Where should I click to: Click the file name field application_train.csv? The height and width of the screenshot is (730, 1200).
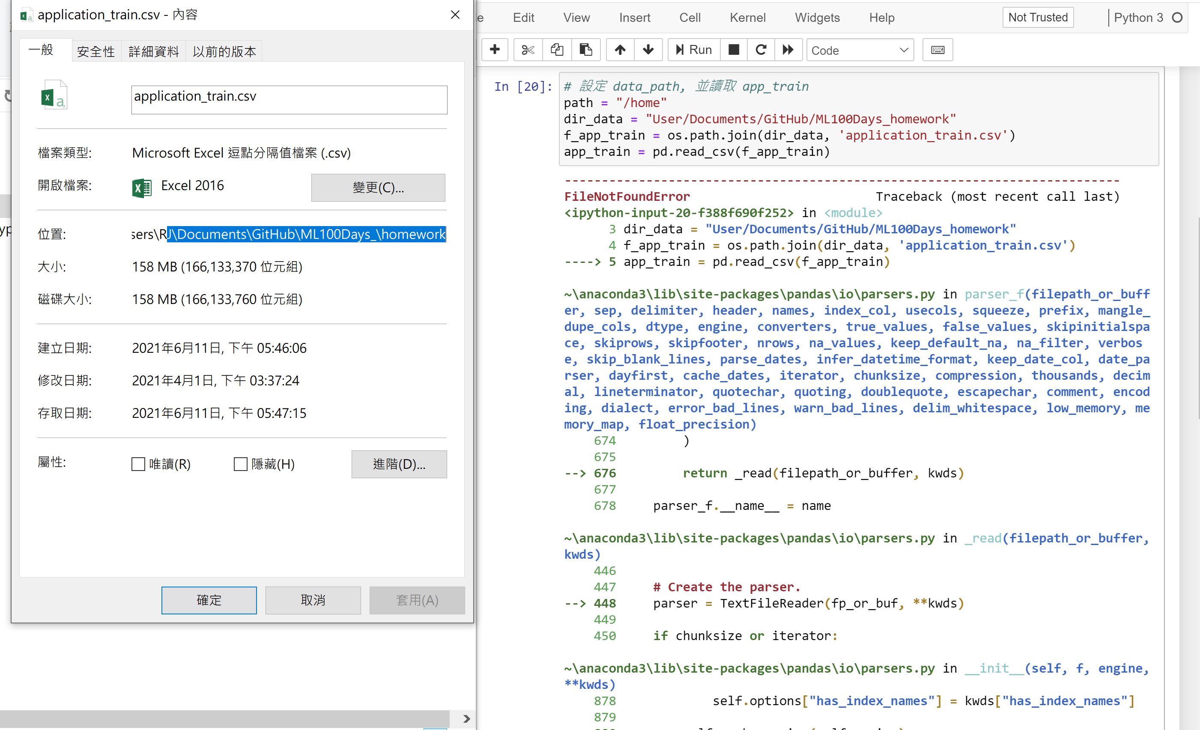coord(289,100)
